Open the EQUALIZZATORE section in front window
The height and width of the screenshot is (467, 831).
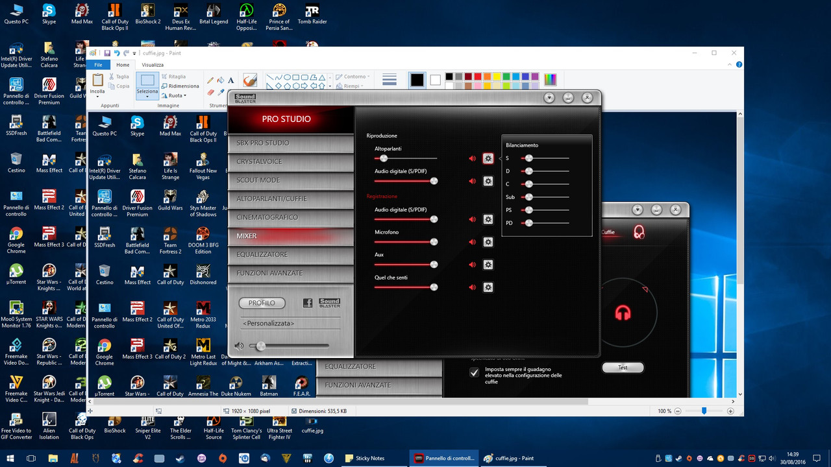(x=290, y=254)
